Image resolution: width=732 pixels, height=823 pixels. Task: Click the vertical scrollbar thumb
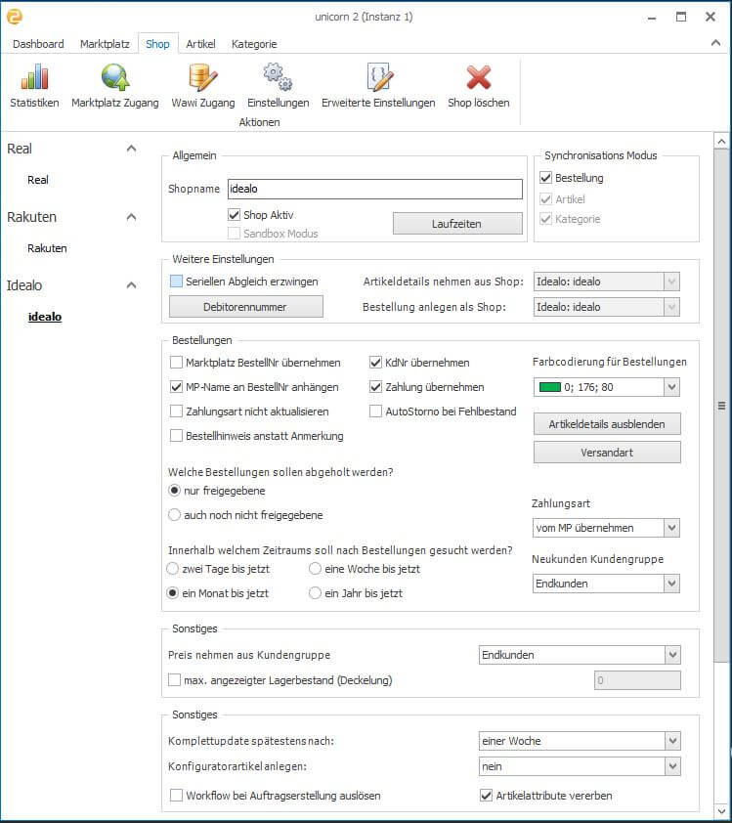(x=721, y=406)
